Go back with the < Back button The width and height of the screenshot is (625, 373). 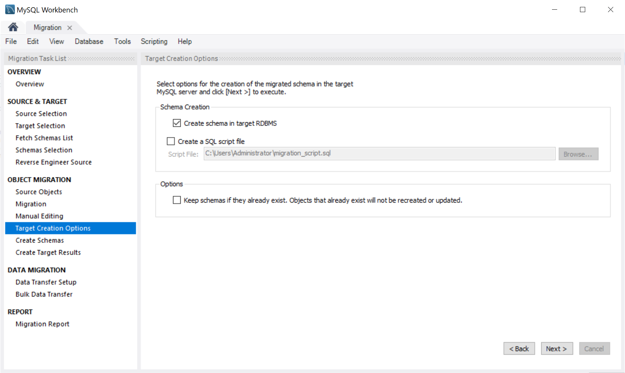point(519,349)
